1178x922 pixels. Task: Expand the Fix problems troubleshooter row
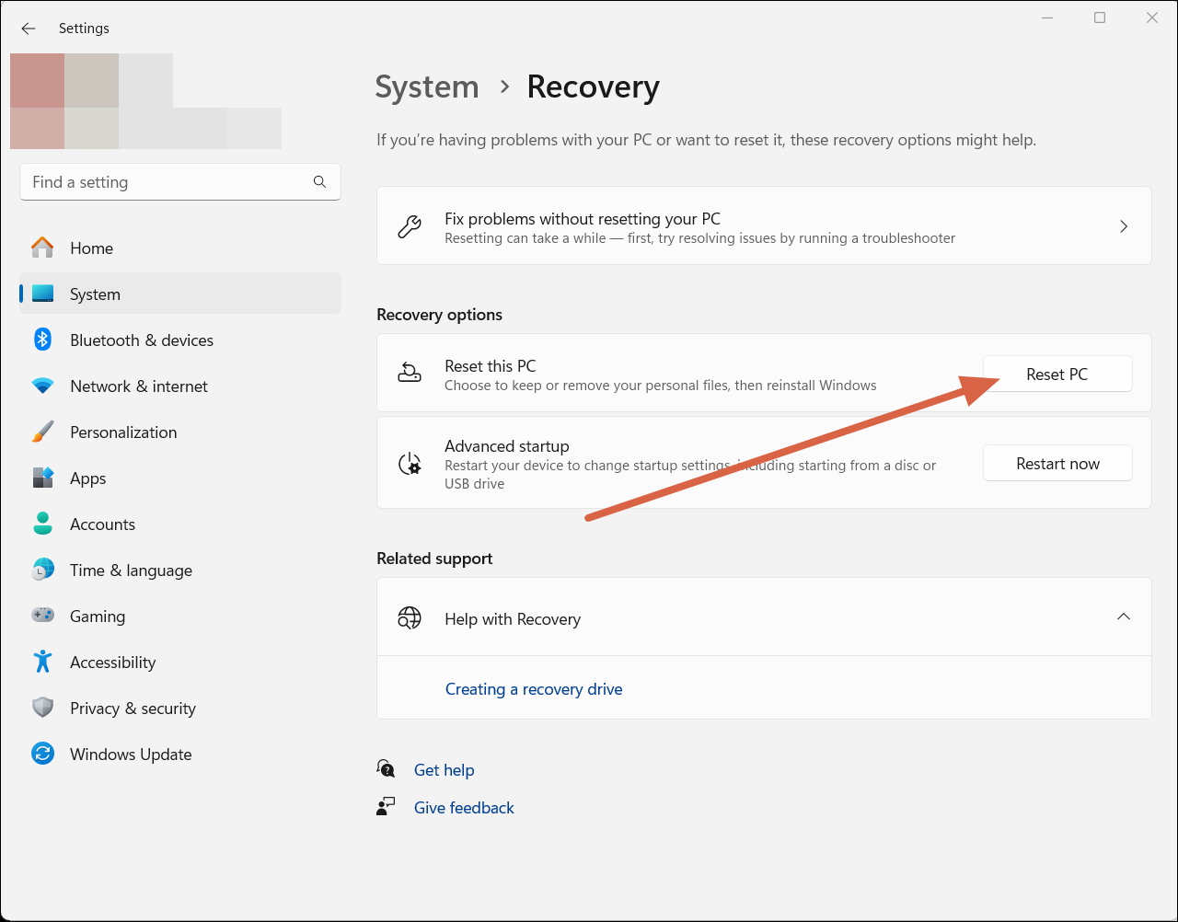pyautogui.click(x=1123, y=225)
